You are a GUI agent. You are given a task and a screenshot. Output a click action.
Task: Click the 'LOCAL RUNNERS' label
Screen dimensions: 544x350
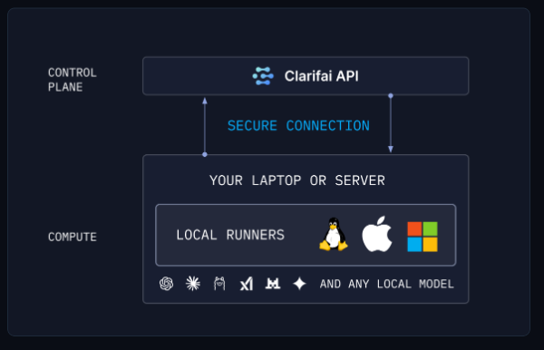point(230,235)
